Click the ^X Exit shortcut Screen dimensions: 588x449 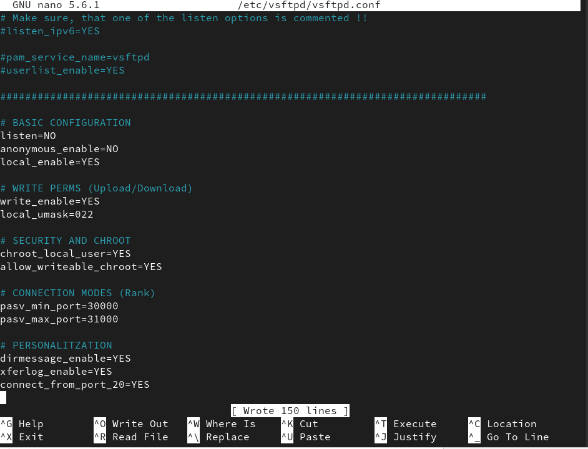(x=22, y=437)
